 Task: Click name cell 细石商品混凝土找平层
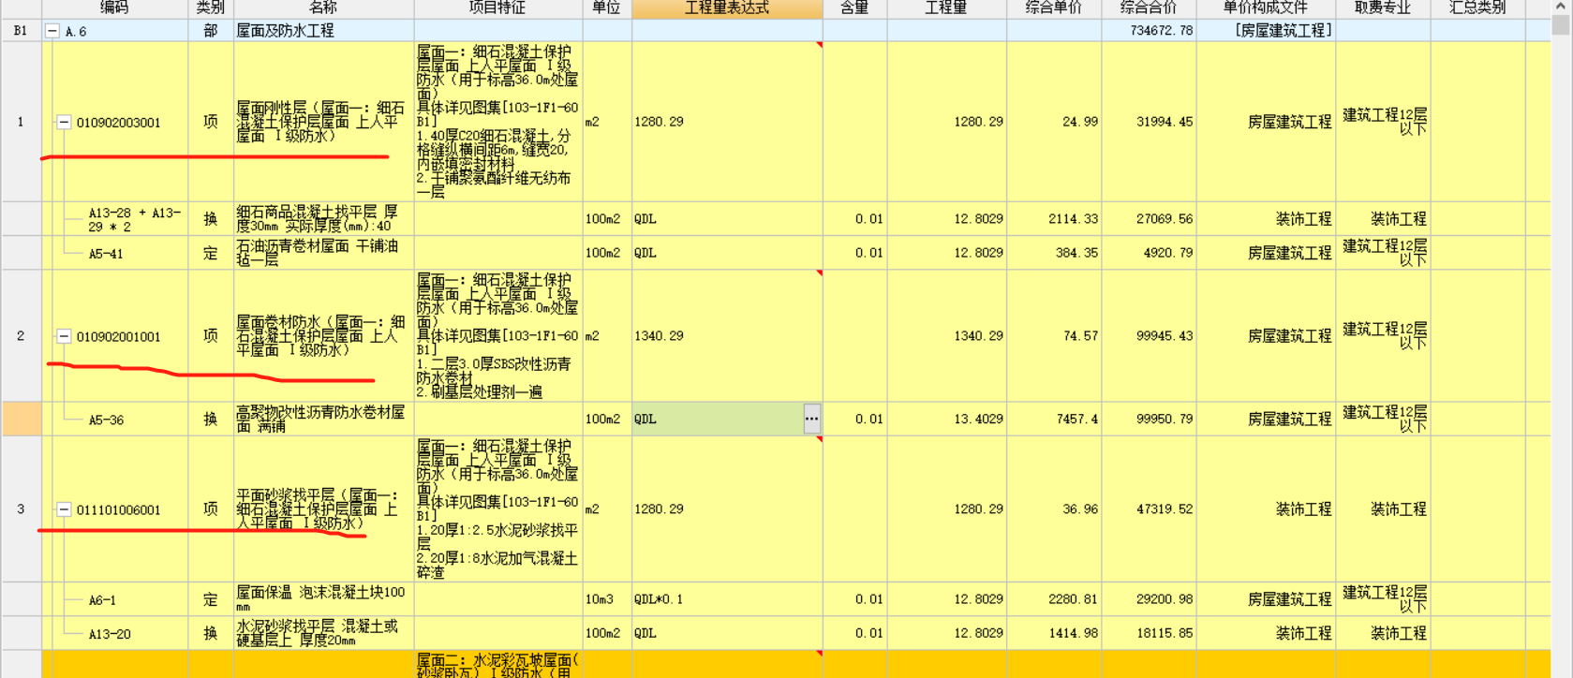[x=323, y=219]
